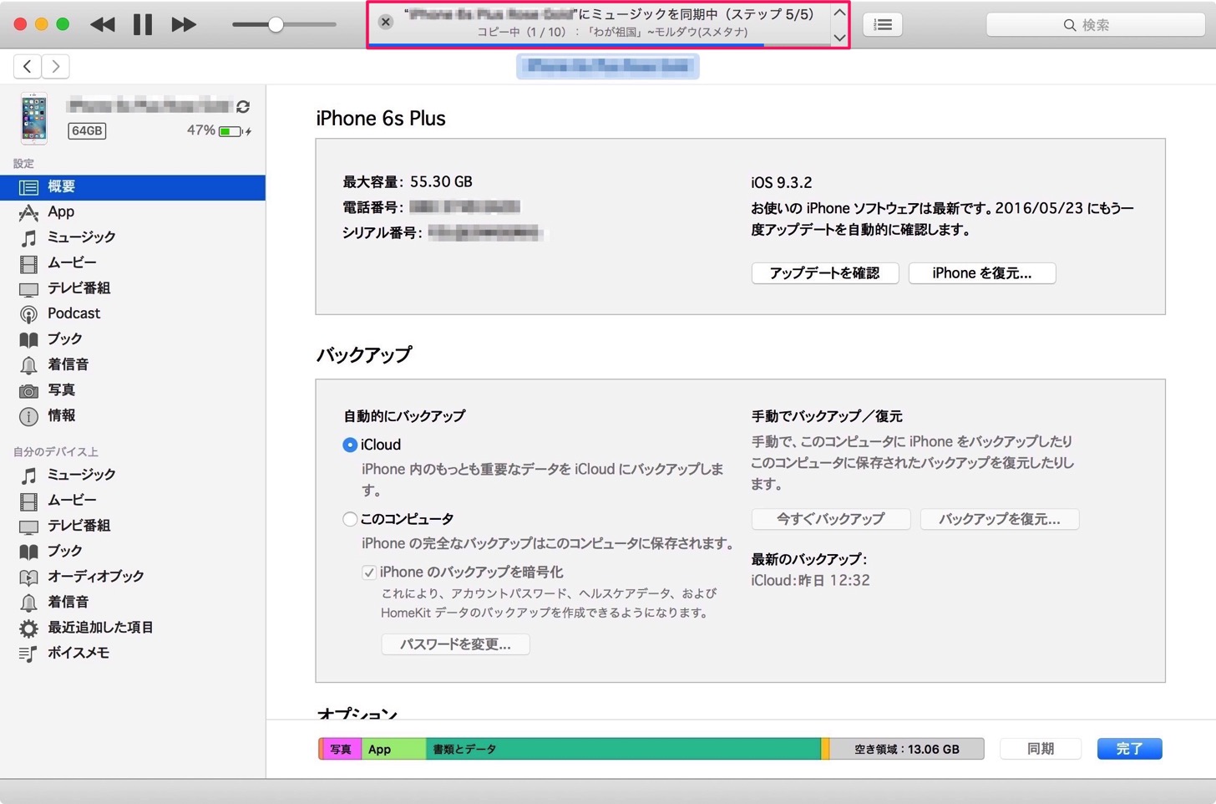1216x804 pixels.
Task: Click the 今すぐバックアップ button
Action: 830,519
